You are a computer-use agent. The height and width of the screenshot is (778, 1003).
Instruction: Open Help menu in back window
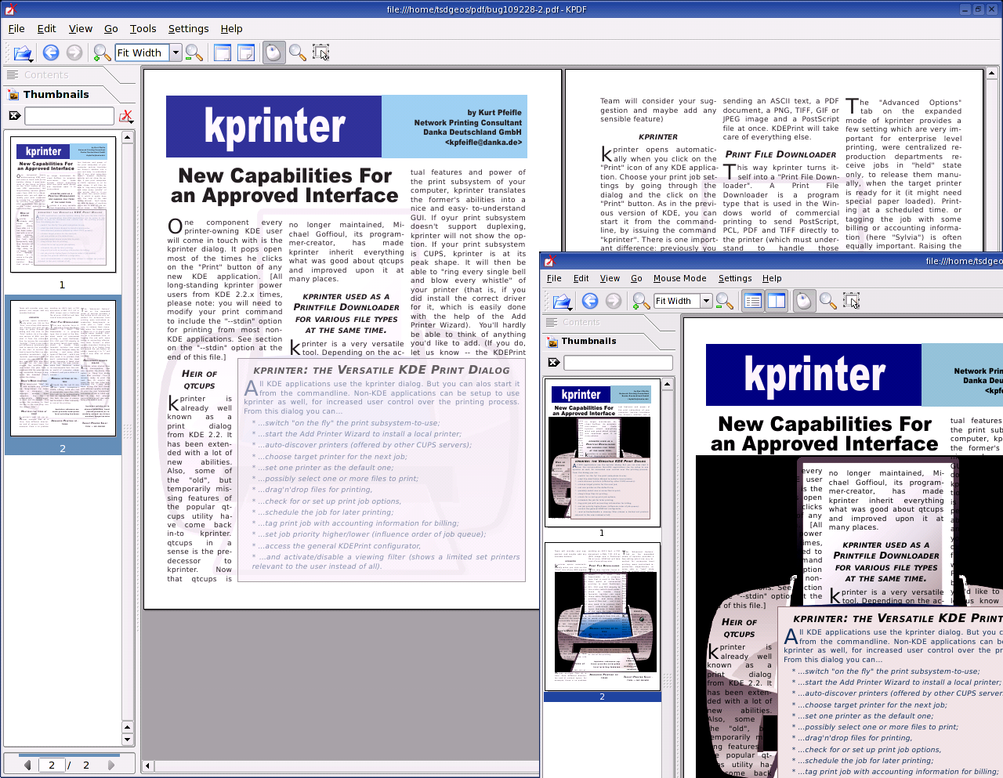pyautogui.click(x=231, y=28)
